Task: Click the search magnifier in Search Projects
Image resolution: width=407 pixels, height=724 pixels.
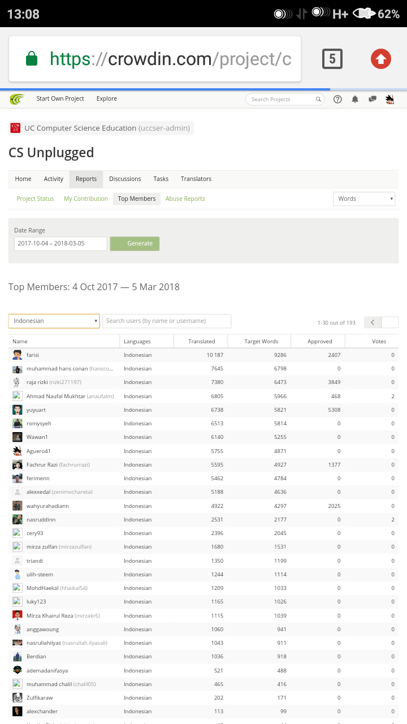Action: coord(318,100)
